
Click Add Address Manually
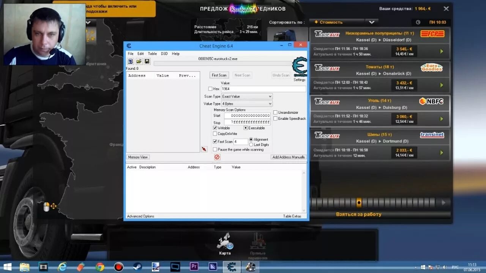289,157
